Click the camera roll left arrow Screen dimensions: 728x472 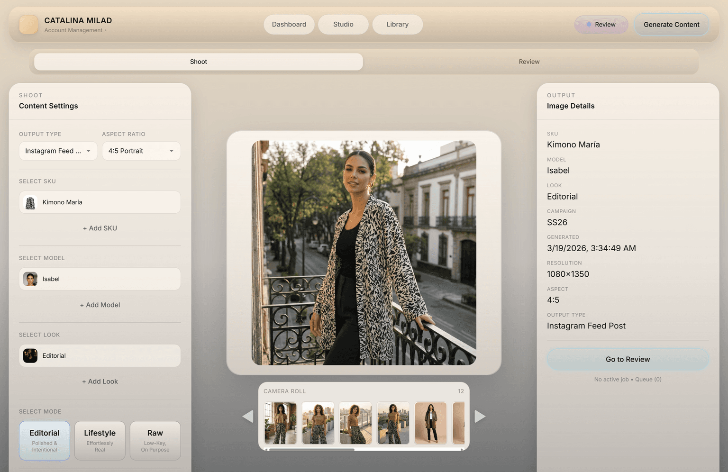[x=247, y=416]
